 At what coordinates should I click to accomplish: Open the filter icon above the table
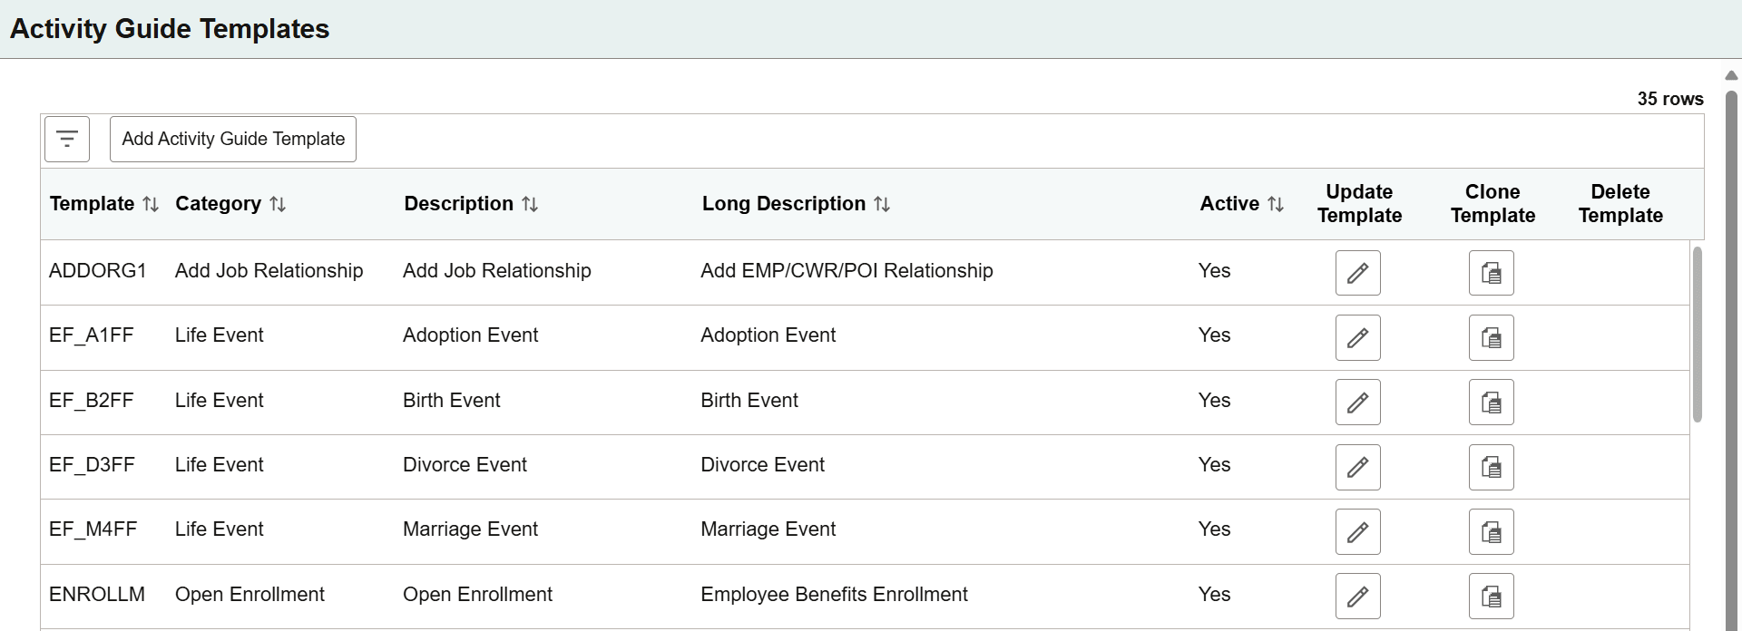click(67, 139)
